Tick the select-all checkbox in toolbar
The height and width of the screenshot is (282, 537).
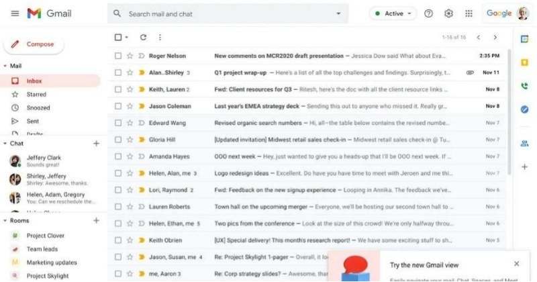click(x=118, y=38)
